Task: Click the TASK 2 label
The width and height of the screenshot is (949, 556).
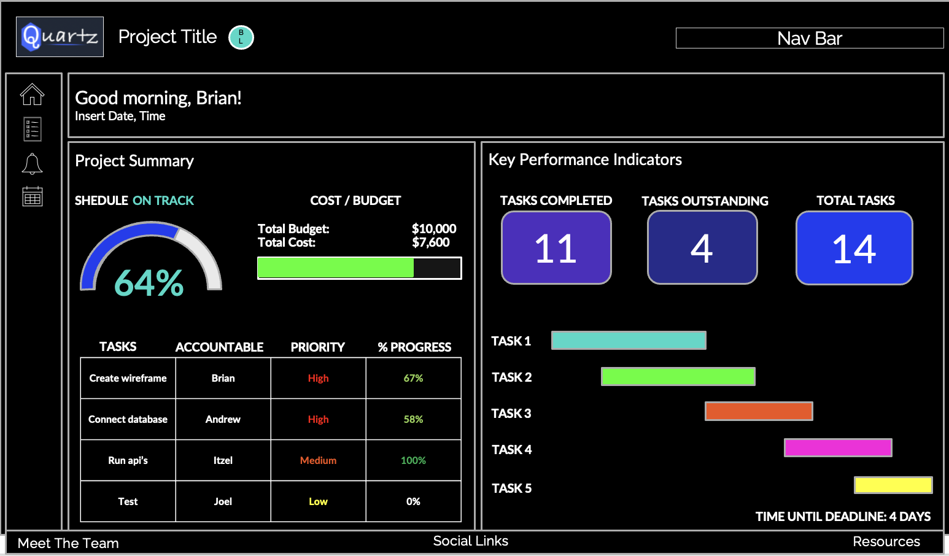Action: click(x=512, y=377)
